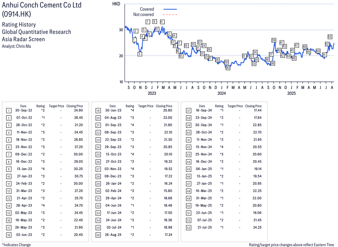Click date 16-Sep-24
The height and width of the screenshot is (247, 338).
[204, 110]
